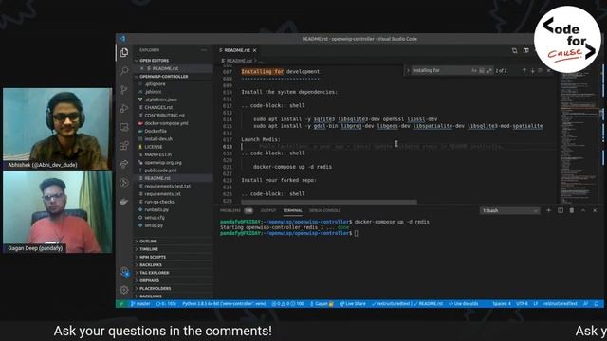This screenshot has height=341, width=607.
Task: Close README.rst in Open Editors list
Action: point(142,68)
